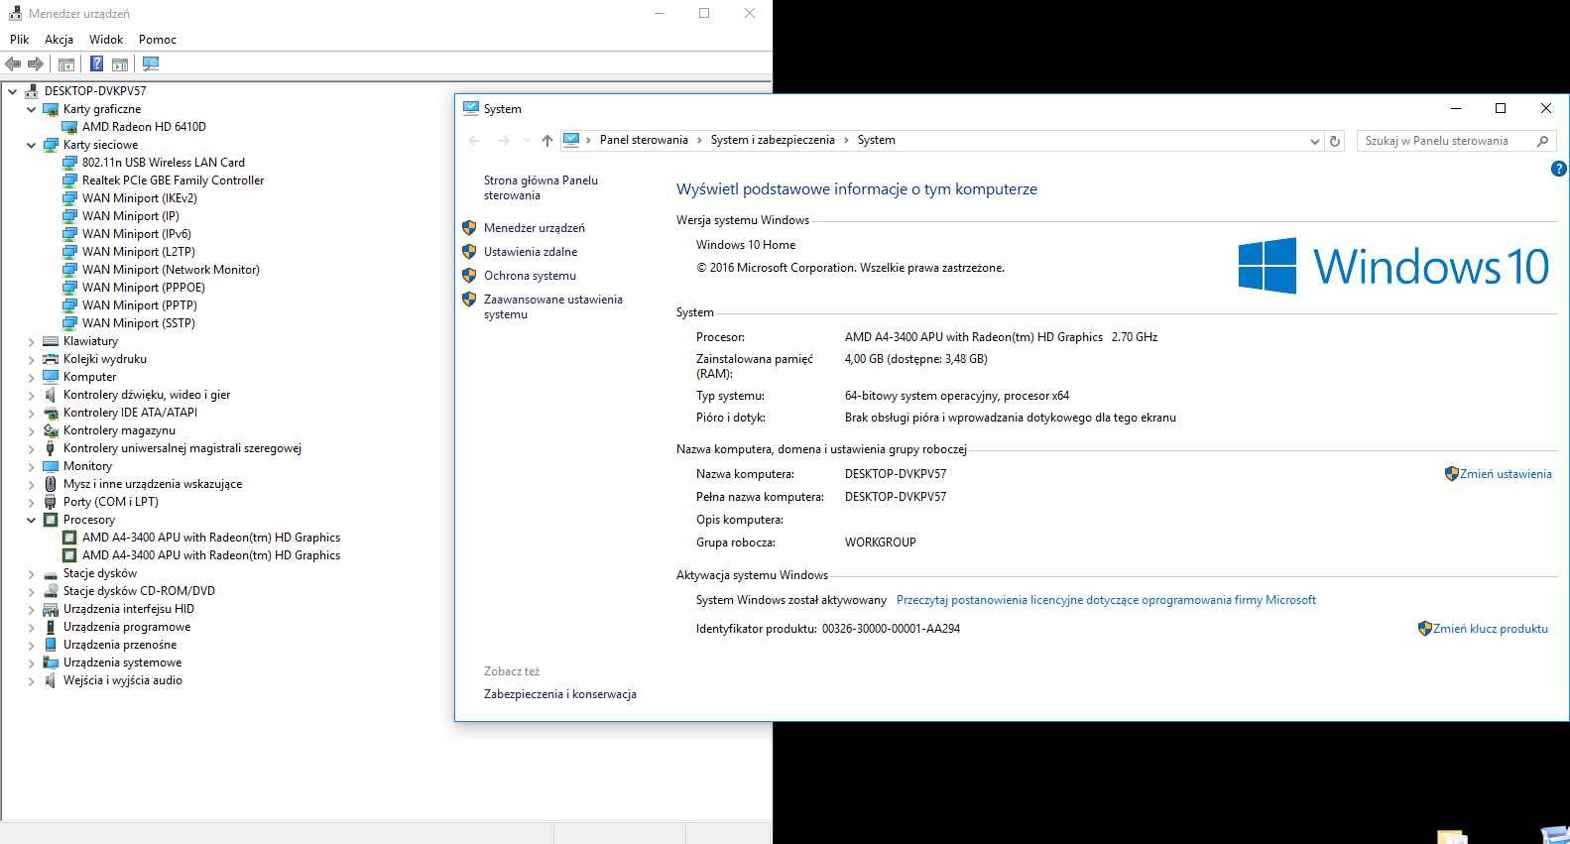Click the Up arrow in System window
The height and width of the screenshot is (844, 1570).
(547, 141)
